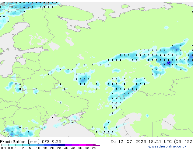Click the 25–30 mm dark blue legend swatch
Viewport: 193px width, 149px height.
click(61, 145)
